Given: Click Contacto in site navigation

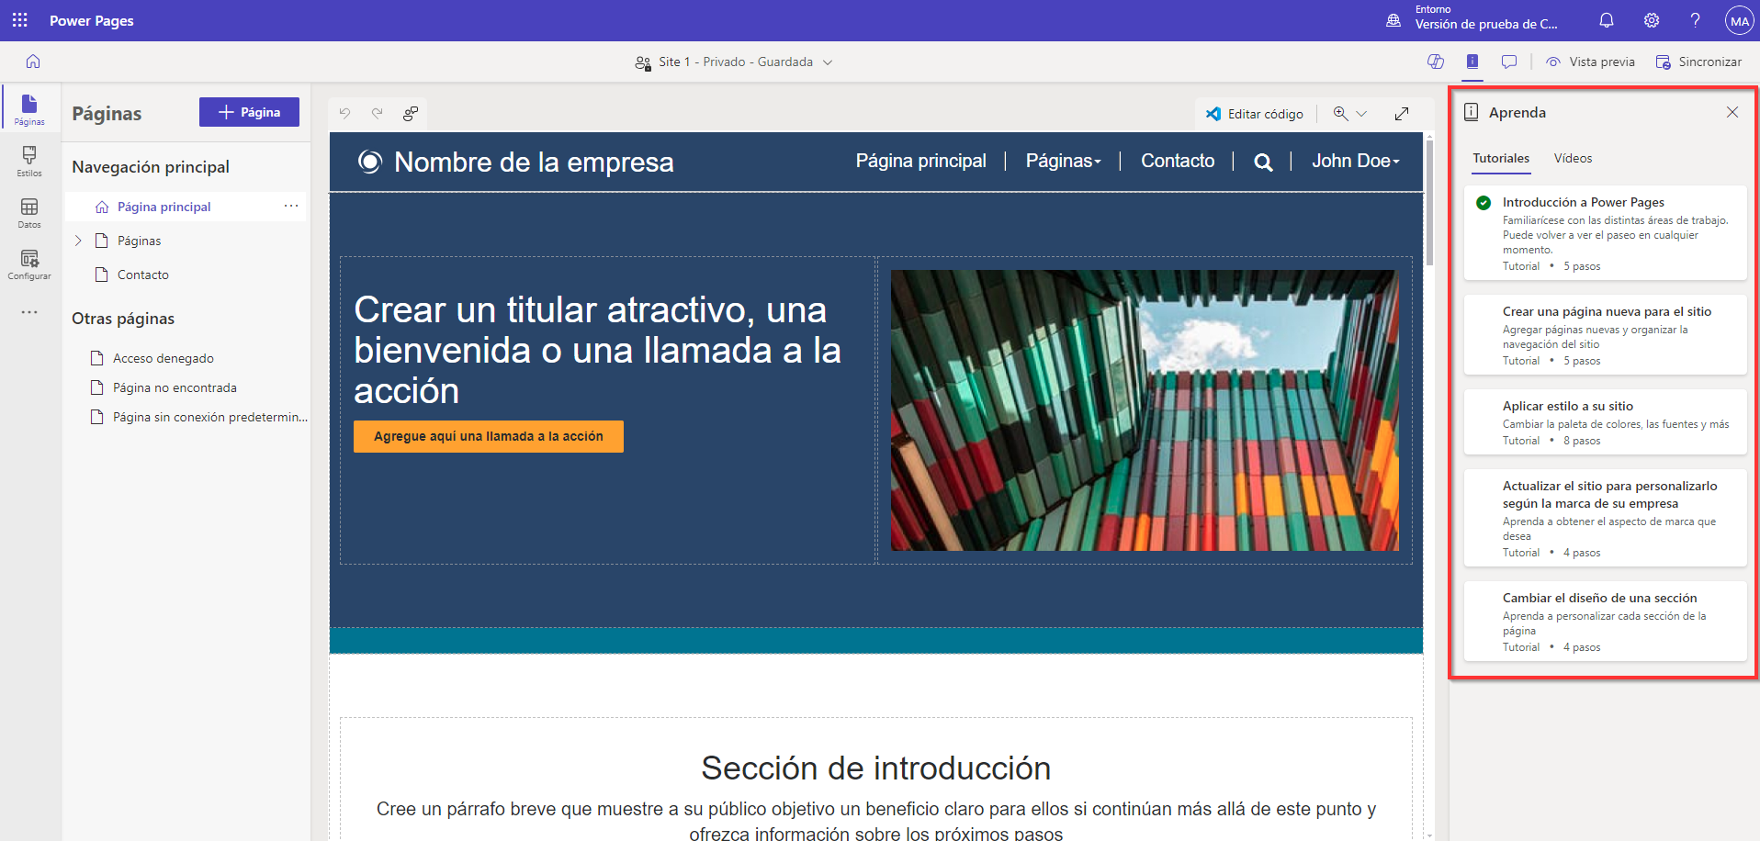Looking at the screenshot, I should (x=1178, y=161).
